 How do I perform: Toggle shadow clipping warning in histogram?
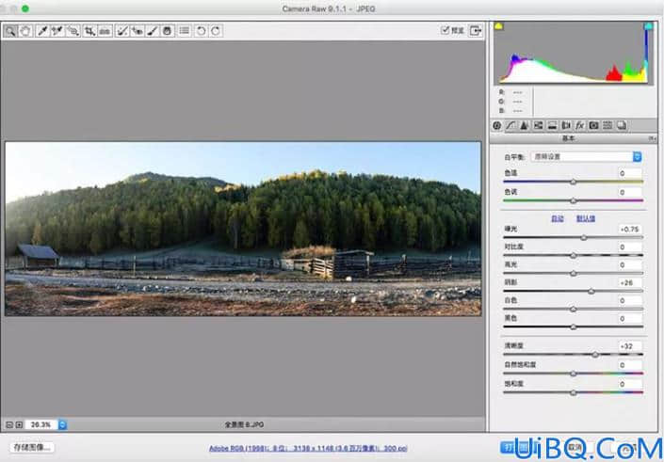click(499, 26)
